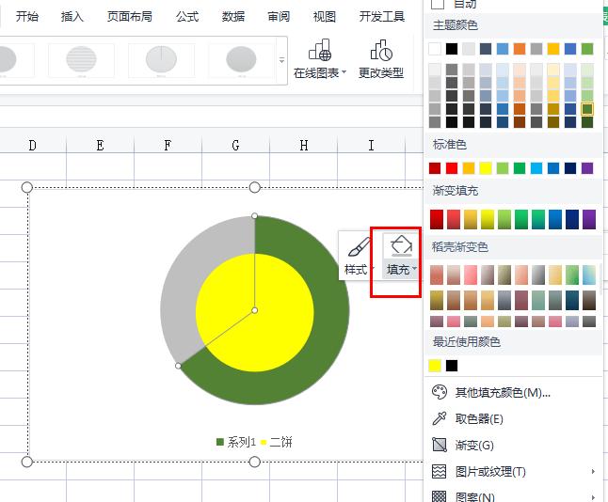Open the 视图 tab
The height and width of the screenshot is (502, 608).
(x=324, y=16)
